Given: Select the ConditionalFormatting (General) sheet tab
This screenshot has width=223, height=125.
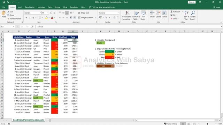Looking at the screenshot, I should [28, 120].
